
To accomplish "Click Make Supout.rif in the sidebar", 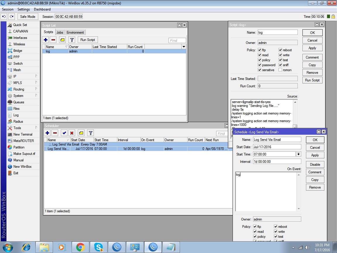I will click(24, 154).
